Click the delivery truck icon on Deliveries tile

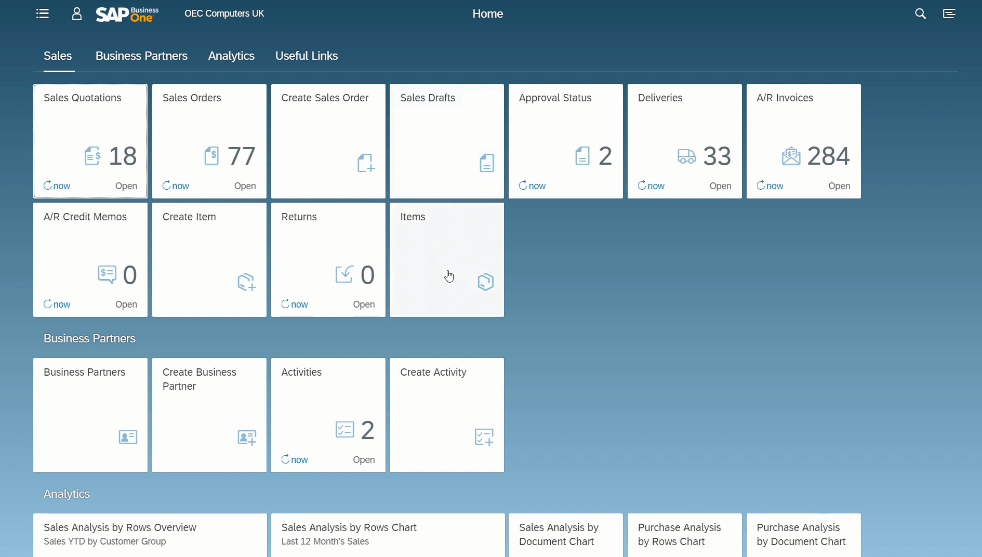click(x=686, y=155)
